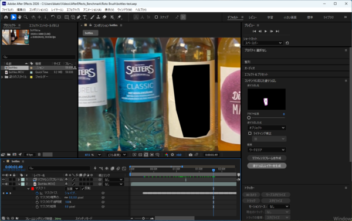Screen dimensions: 352x221
Task: Open the preview shortcut spacebar dropdown
Action: (263, 43)
